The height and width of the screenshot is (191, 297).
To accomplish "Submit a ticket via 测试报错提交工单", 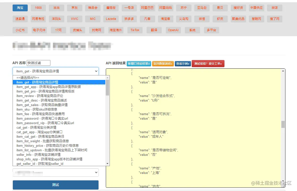I will click(x=208, y=64).
